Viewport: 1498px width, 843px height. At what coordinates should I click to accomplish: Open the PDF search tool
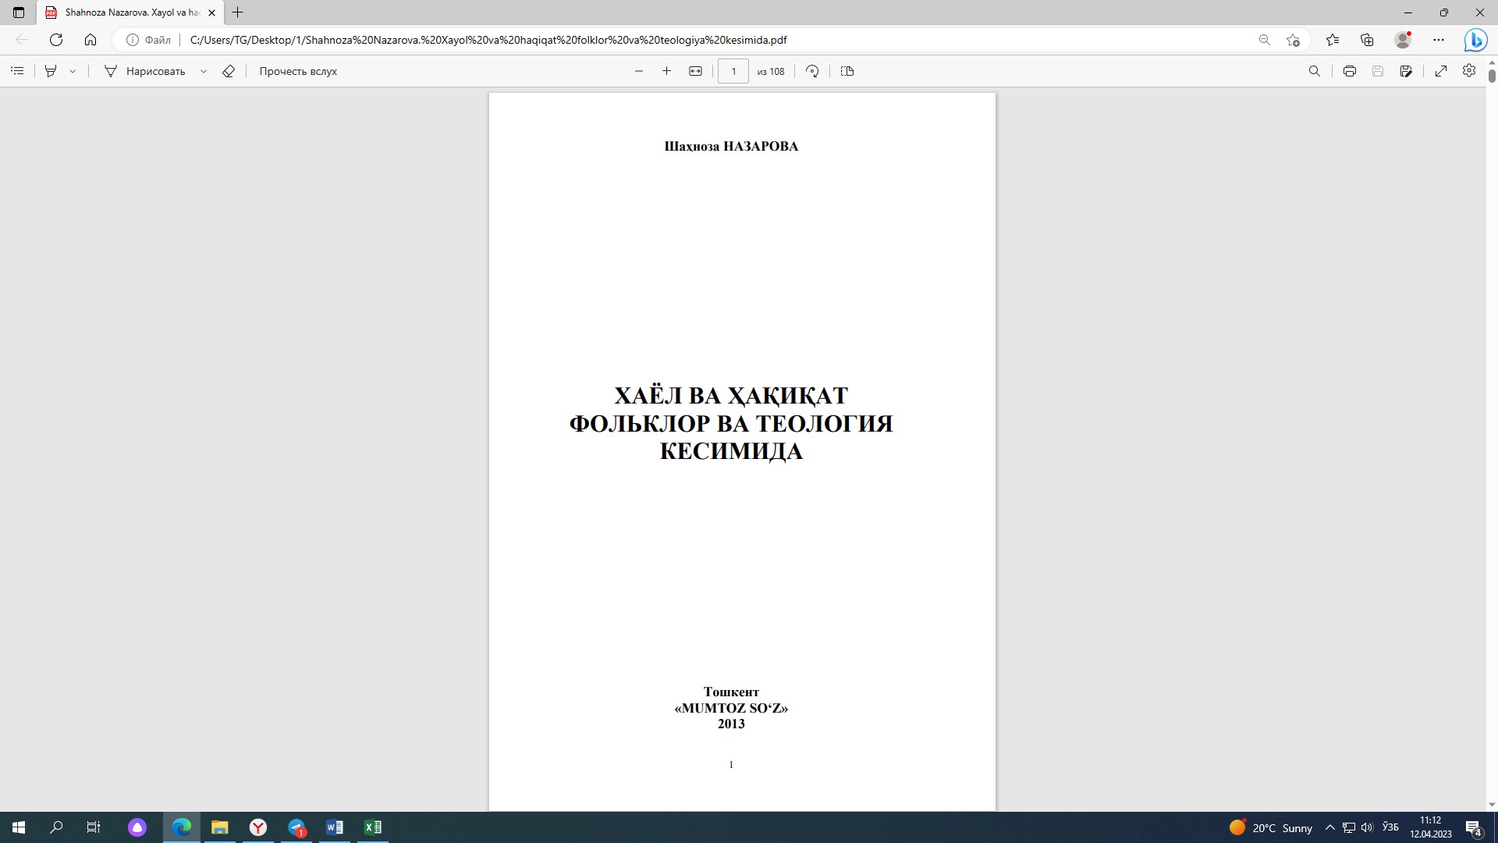[x=1314, y=71]
